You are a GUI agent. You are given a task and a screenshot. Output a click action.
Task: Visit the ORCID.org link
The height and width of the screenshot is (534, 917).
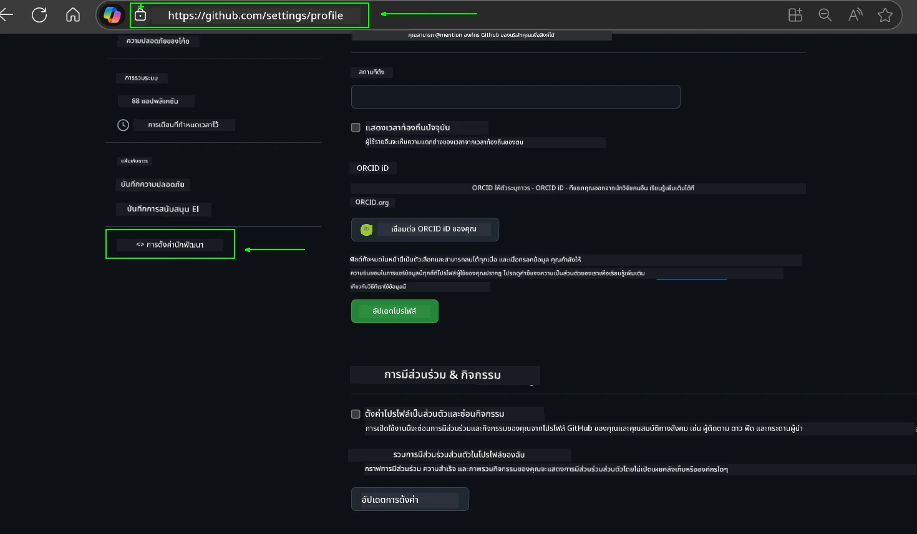point(372,201)
